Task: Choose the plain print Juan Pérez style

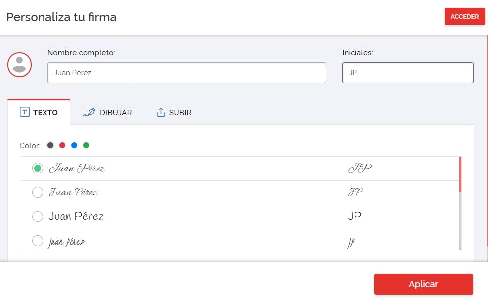Action: coord(37,216)
